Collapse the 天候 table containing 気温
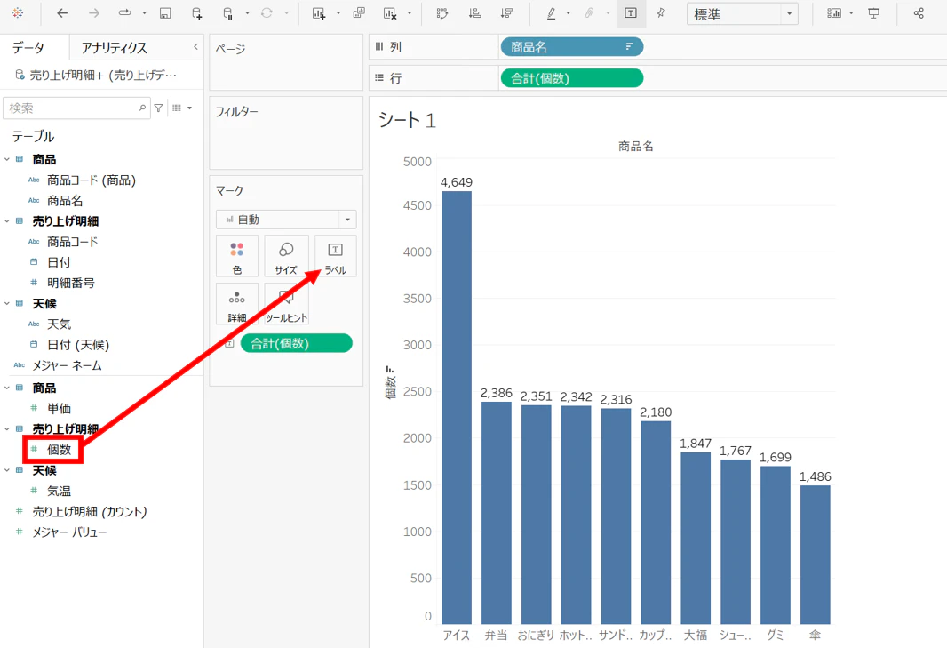Viewport: 947px width, 648px height. coord(7,470)
